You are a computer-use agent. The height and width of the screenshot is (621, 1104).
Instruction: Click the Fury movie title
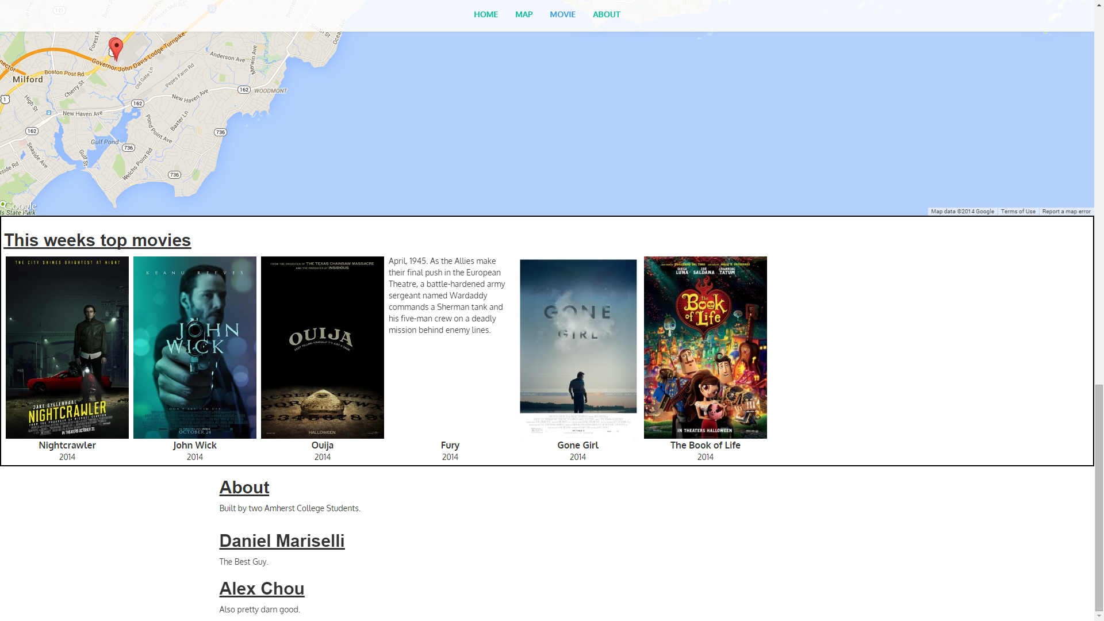tap(450, 445)
